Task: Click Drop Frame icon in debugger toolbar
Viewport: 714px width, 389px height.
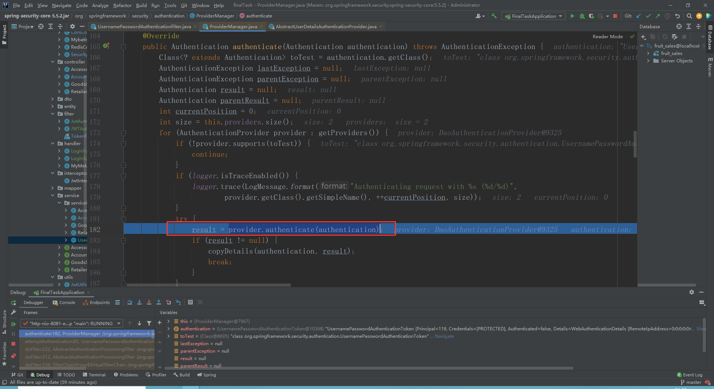Action: pyautogui.click(x=168, y=302)
